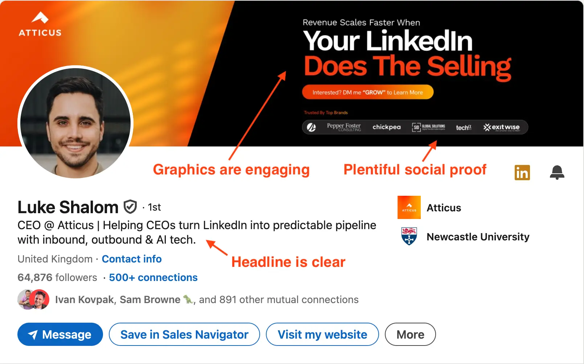Click the DM me GROW banner button
Viewport: 584px width, 364px height.
[x=368, y=92]
